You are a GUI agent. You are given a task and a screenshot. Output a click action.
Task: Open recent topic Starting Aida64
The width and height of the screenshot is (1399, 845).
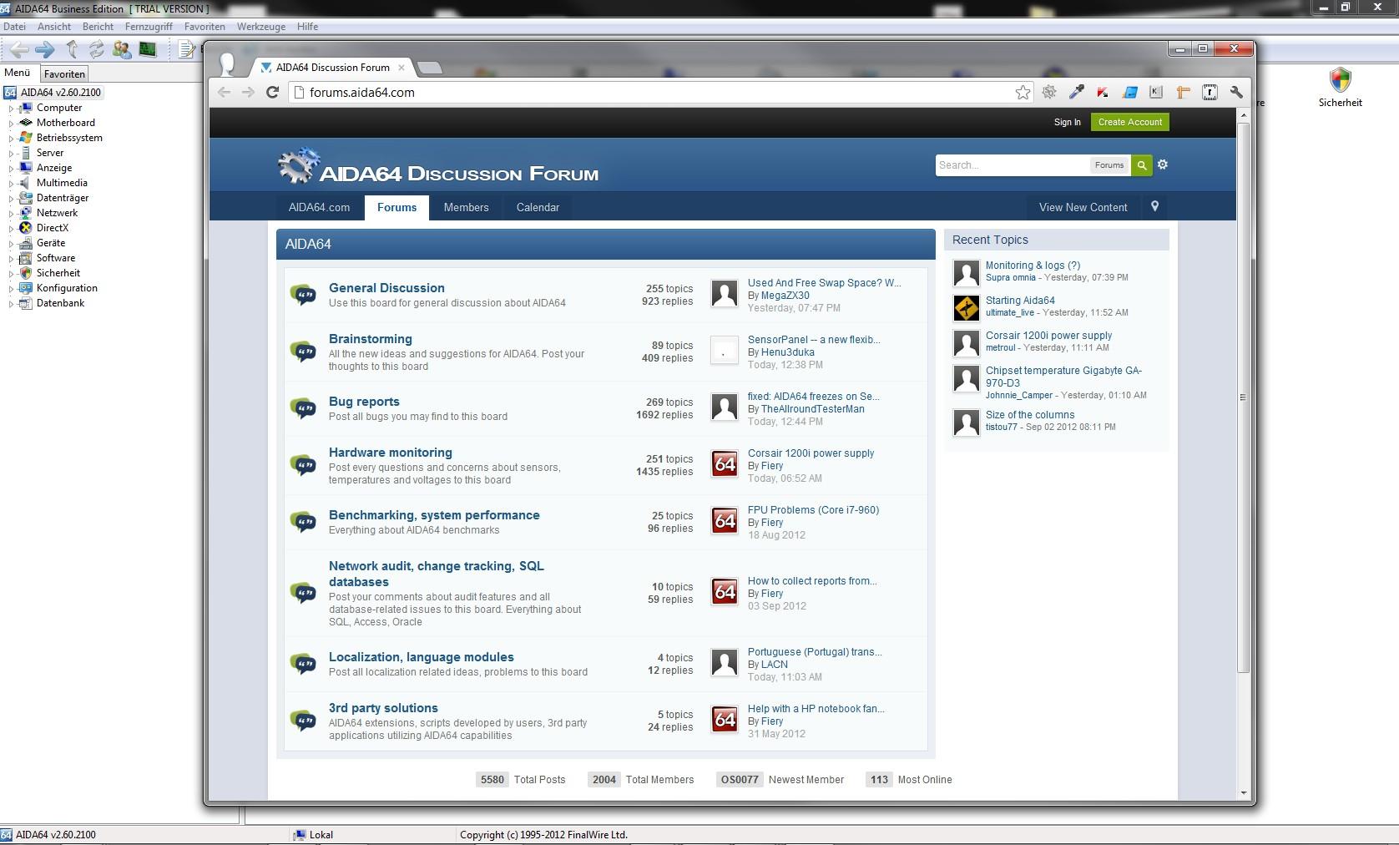coord(1020,301)
